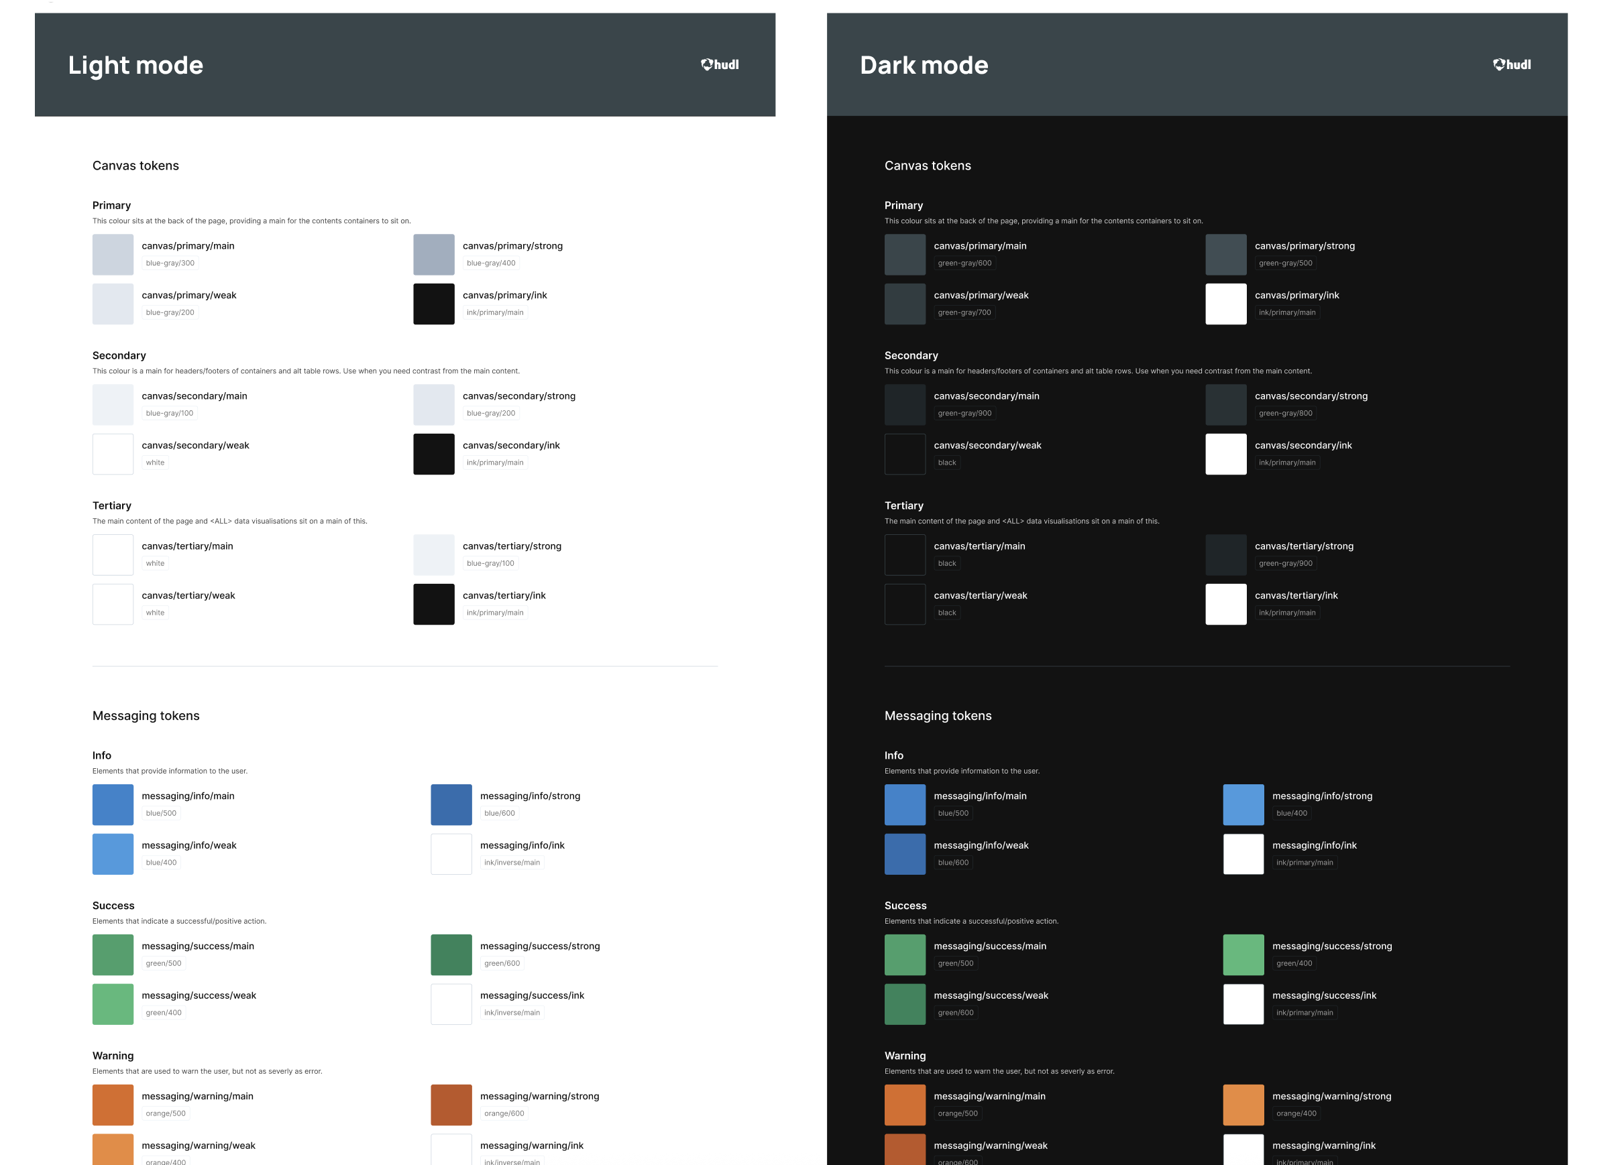
Task: Select Light mode canvas/tertiary/main swatch
Action: 113,554
